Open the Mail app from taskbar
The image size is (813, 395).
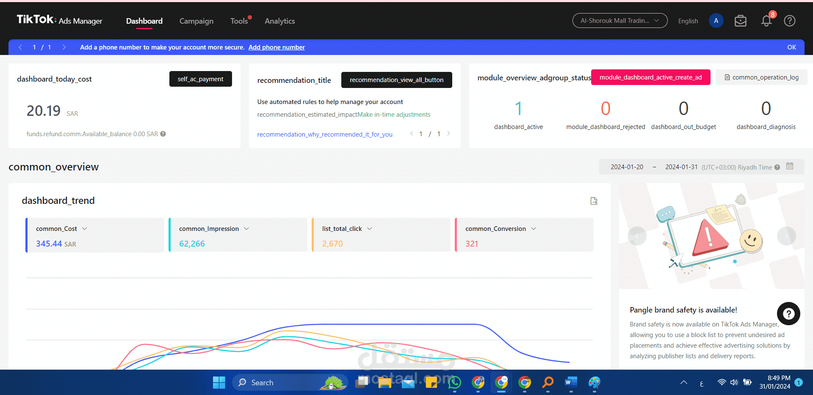pos(408,382)
